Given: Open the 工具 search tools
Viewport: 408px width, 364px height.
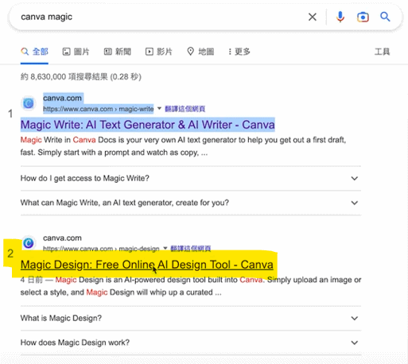Looking at the screenshot, I should pos(382,52).
